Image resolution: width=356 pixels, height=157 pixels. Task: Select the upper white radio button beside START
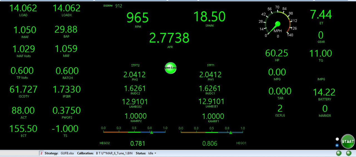[x=337, y=139]
